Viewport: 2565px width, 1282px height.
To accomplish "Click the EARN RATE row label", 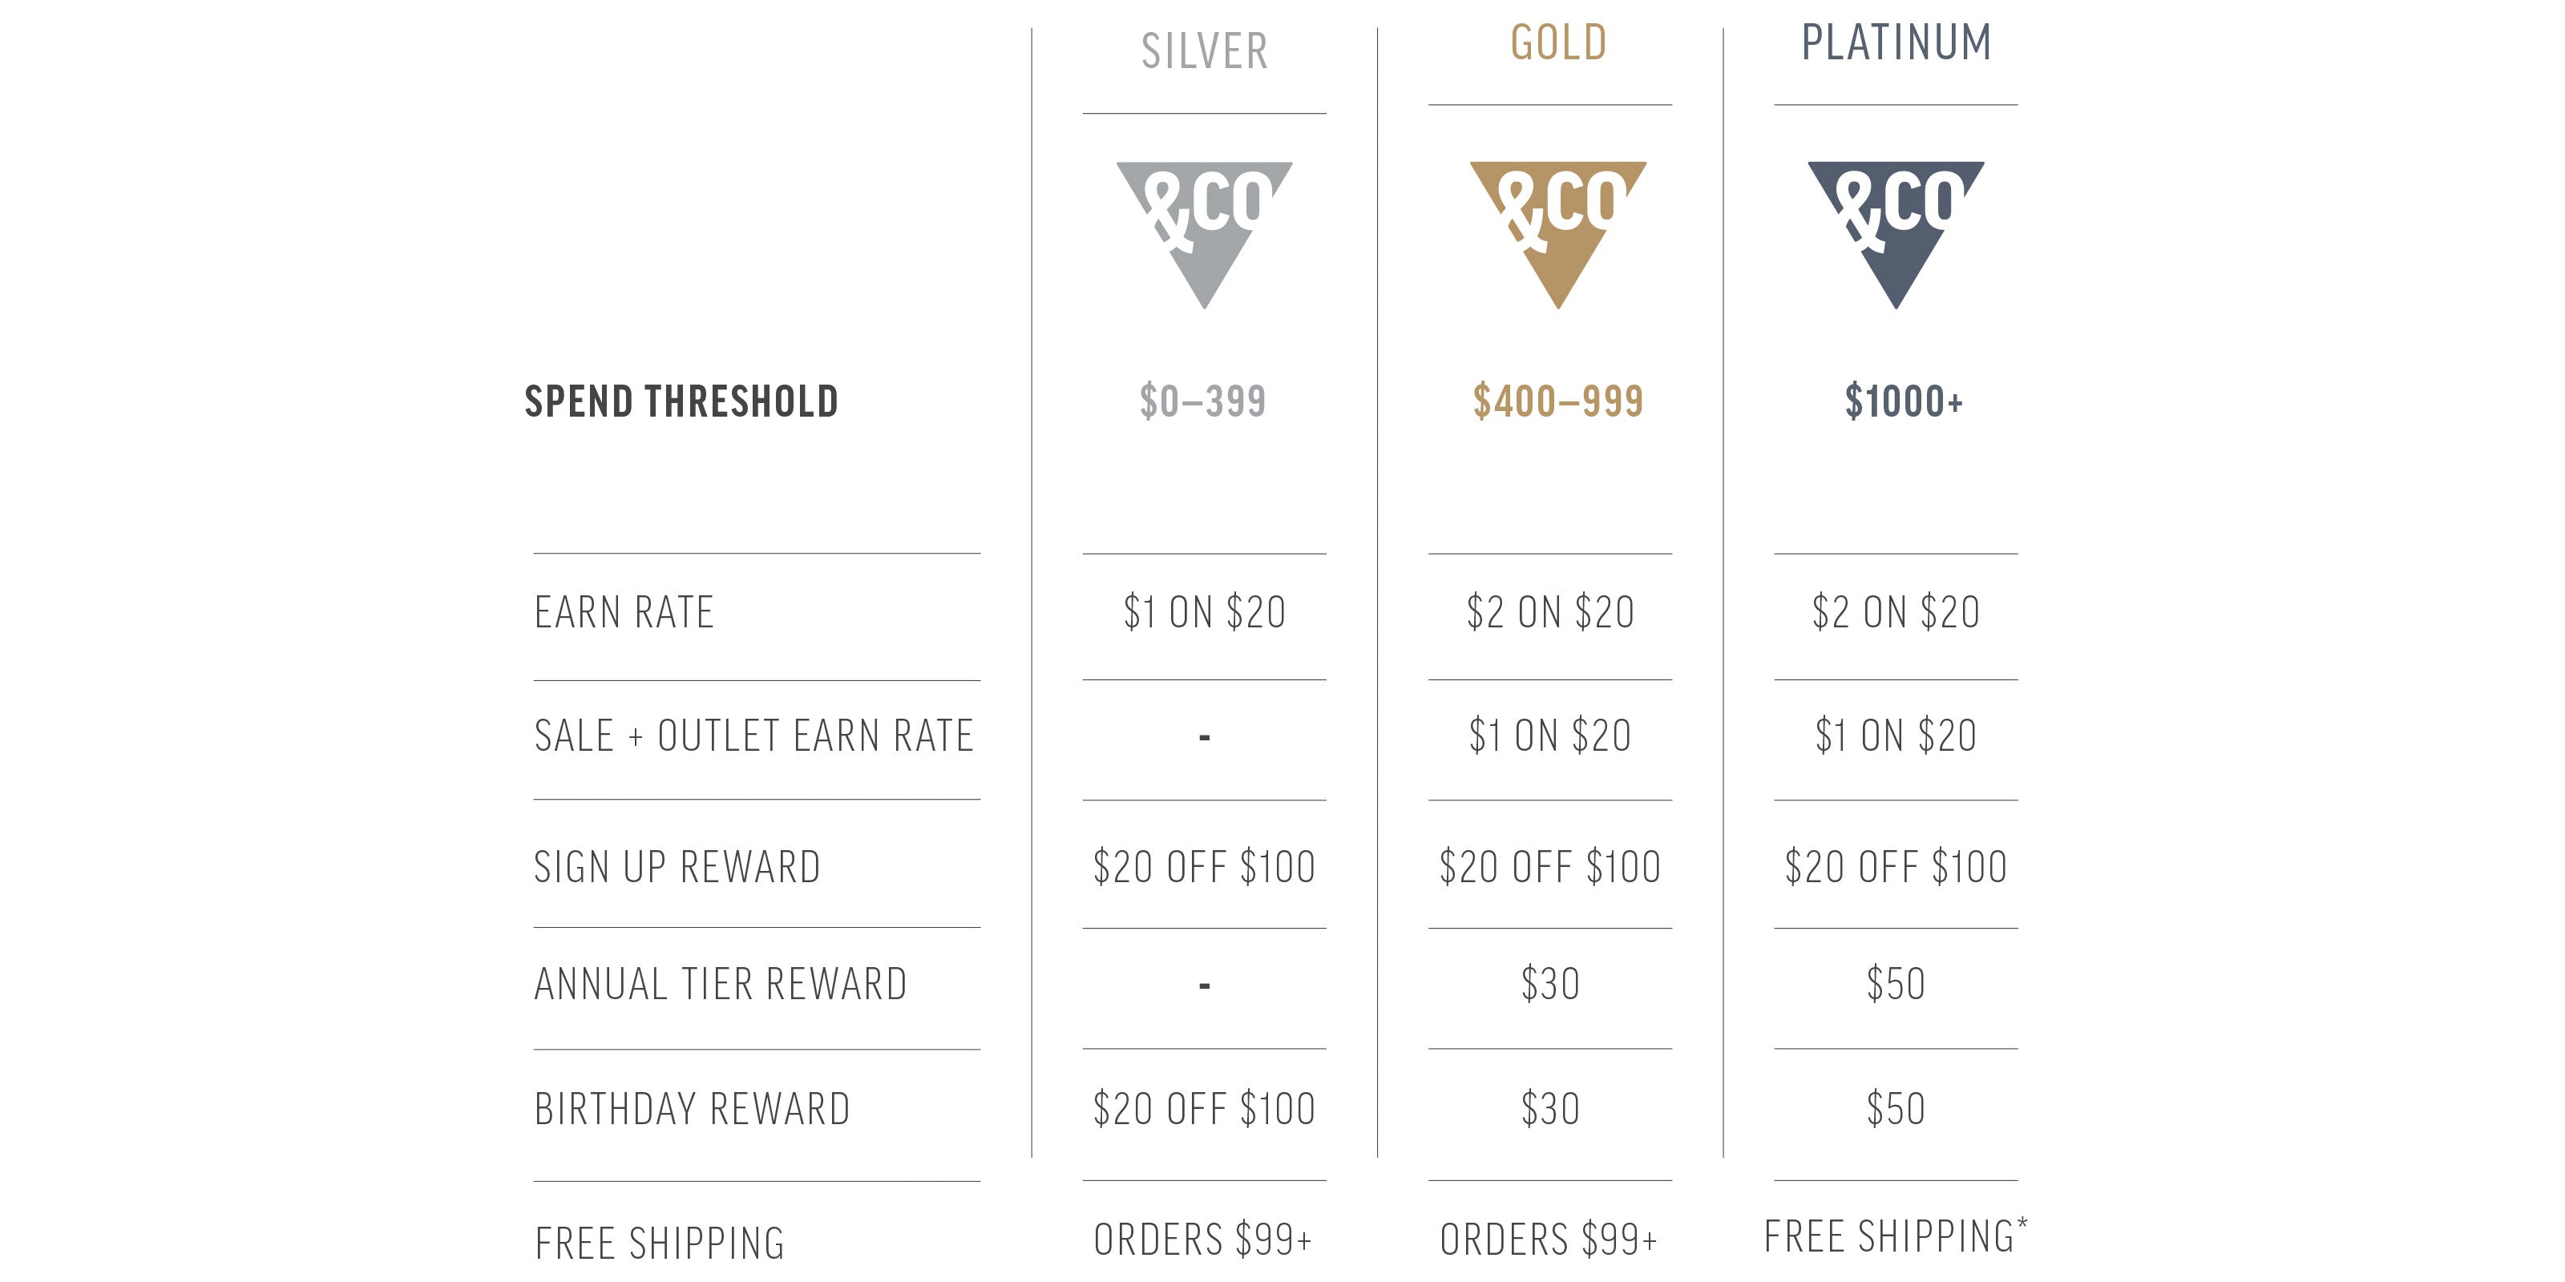I will click(x=624, y=612).
